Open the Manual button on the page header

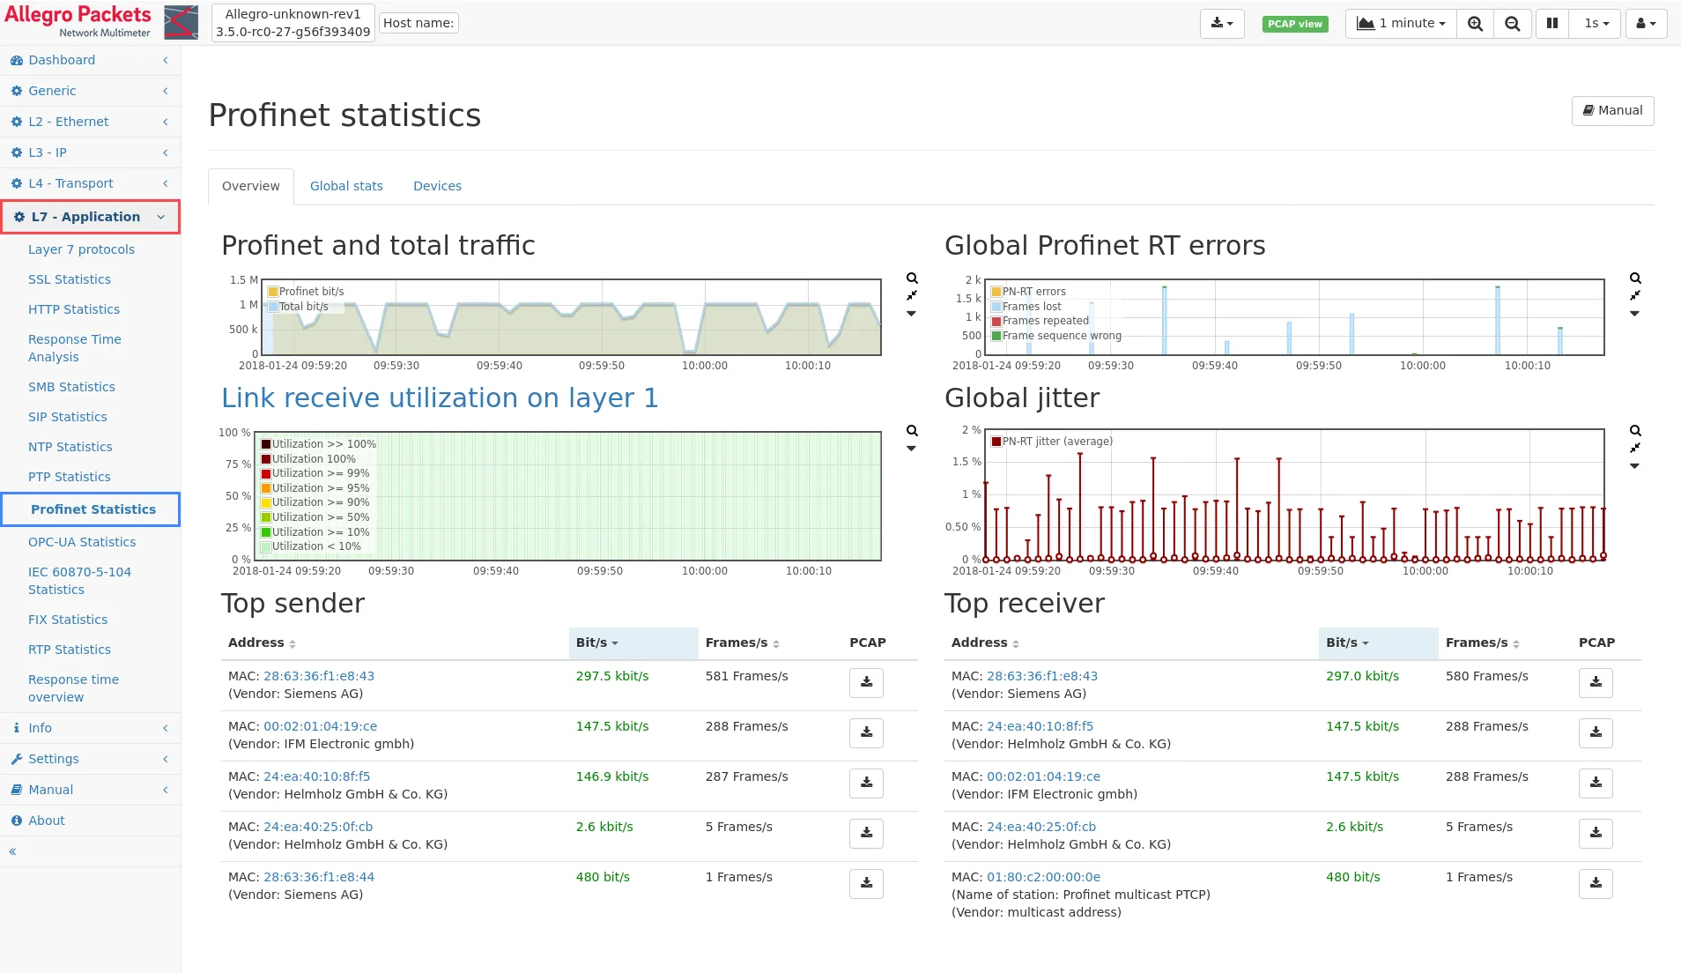pos(1612,111)
